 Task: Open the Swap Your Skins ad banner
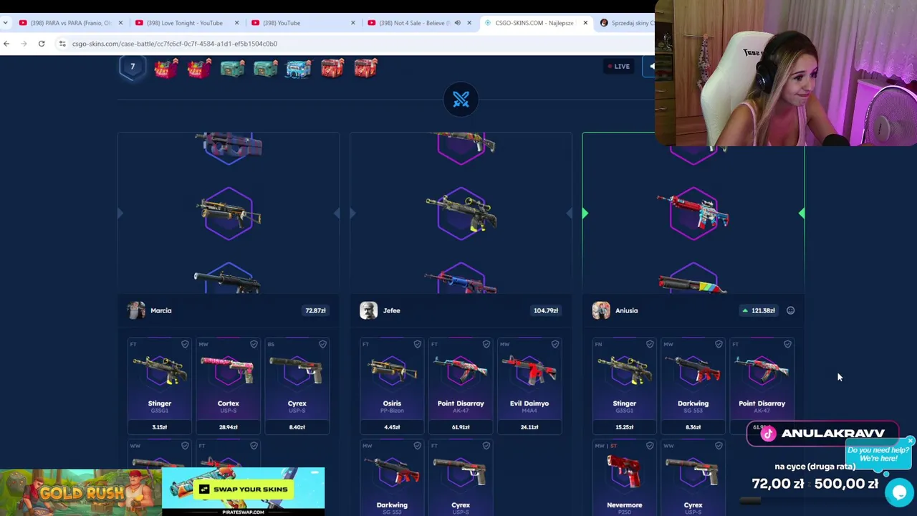[x=243, y=492]
